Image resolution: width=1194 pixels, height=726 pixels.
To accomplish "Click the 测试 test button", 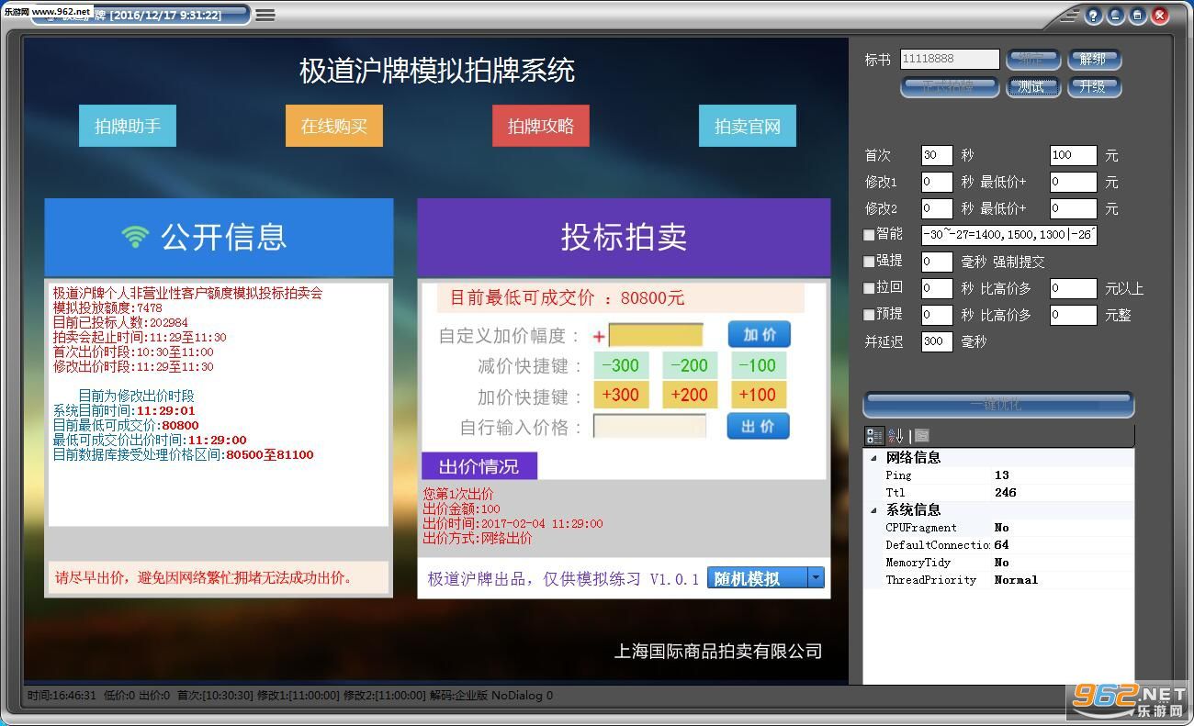I will coord(1032,86).
